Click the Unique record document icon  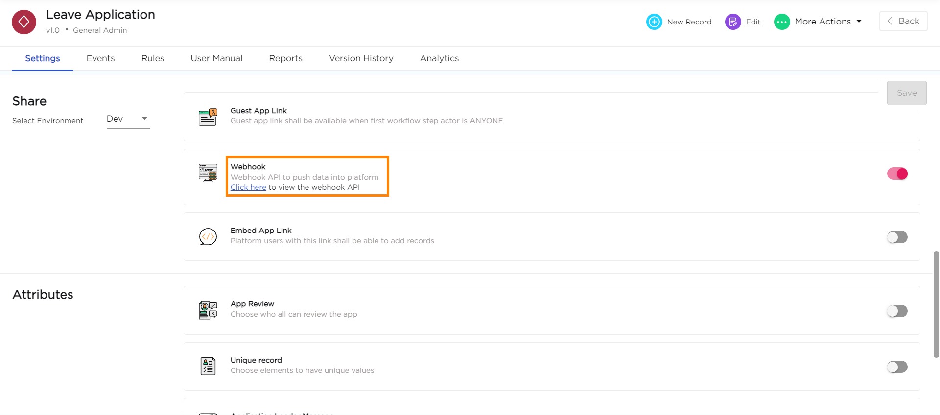208,366
